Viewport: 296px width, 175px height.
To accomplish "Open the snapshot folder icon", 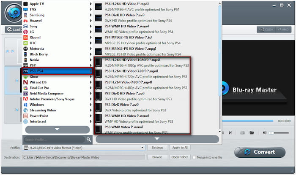I will pyautogui.click(x=252, y=132).
